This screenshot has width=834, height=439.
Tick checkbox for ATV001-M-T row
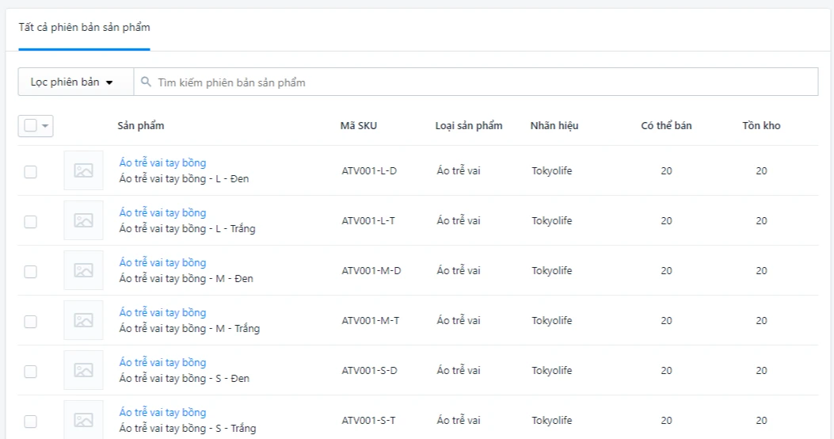30,321
